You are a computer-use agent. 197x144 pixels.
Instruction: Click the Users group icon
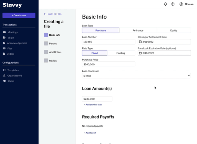click(5, 81)
